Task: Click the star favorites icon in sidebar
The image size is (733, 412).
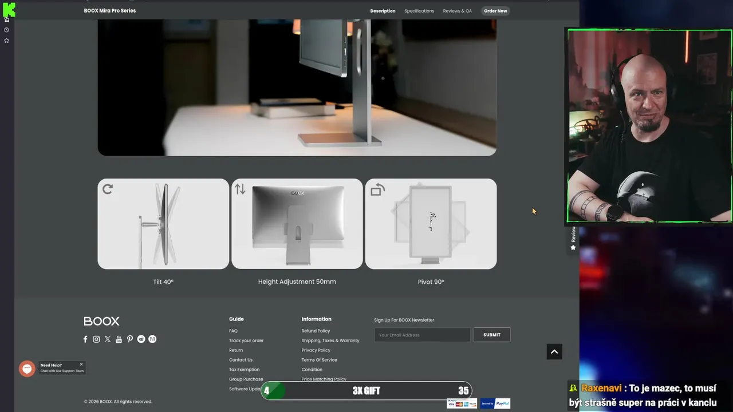Action: coord(7,41)
